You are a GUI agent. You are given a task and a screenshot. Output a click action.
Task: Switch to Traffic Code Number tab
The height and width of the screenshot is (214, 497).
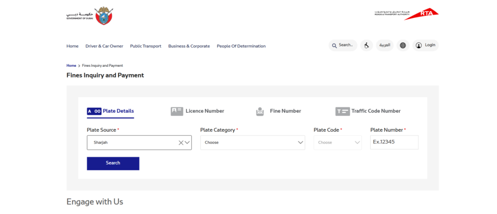[368, 111]
